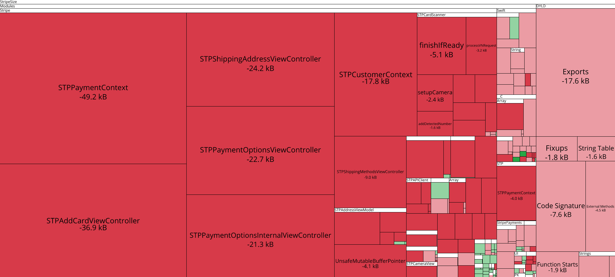
Task: Select the STPPaymentContext -49.2 kB block
Action: click(93, 88)
